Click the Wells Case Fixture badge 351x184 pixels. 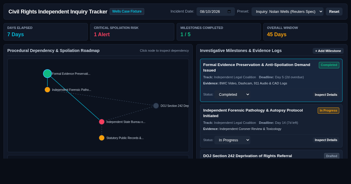(x=127, y=11)
